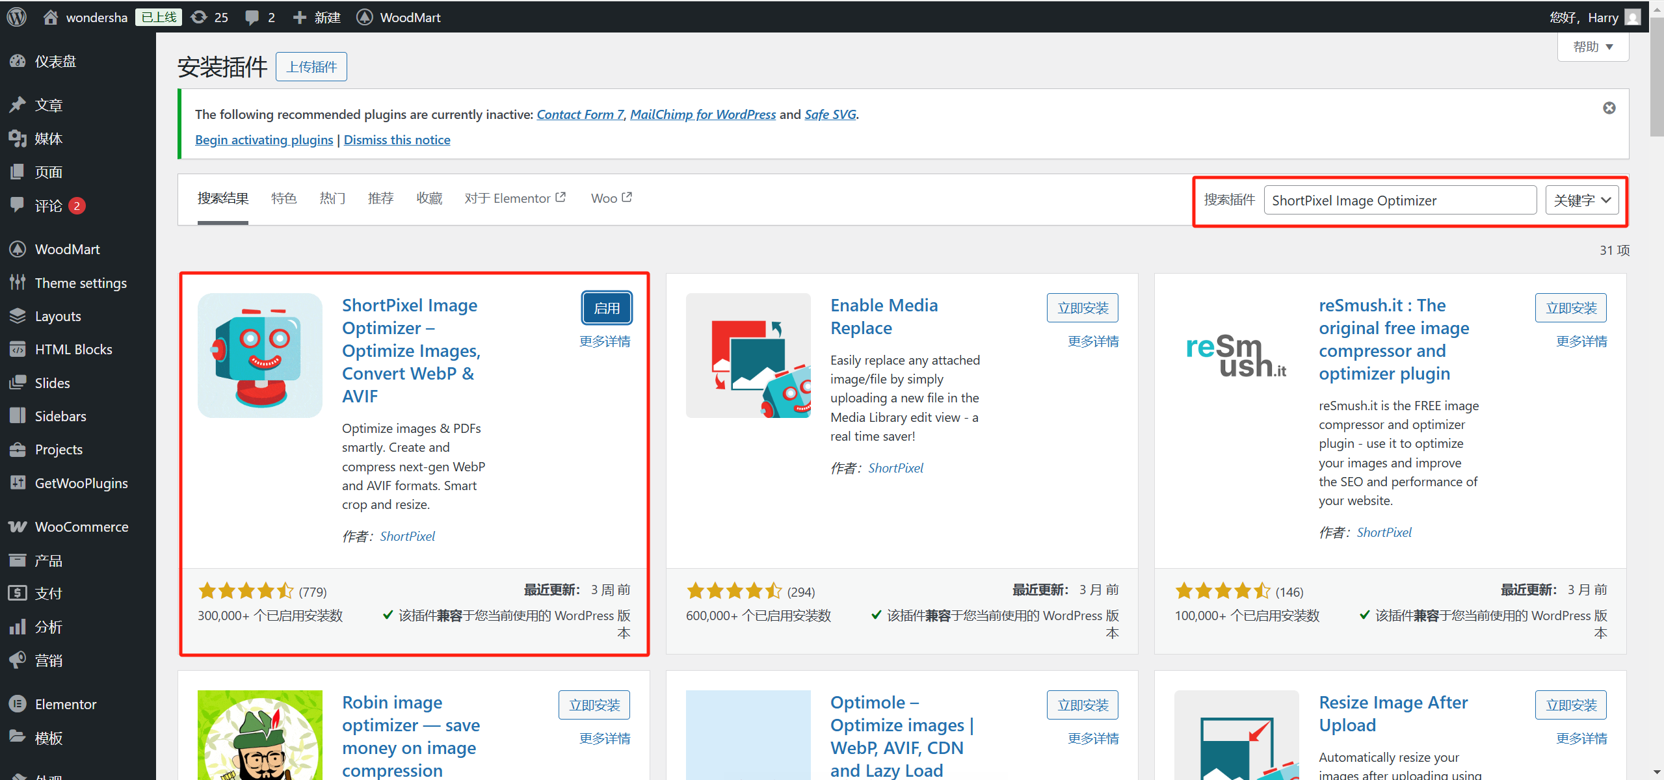Open Elementor in the sidebar
The height and width of the screenshot is (780, 1664).
[x=66, y=703]
